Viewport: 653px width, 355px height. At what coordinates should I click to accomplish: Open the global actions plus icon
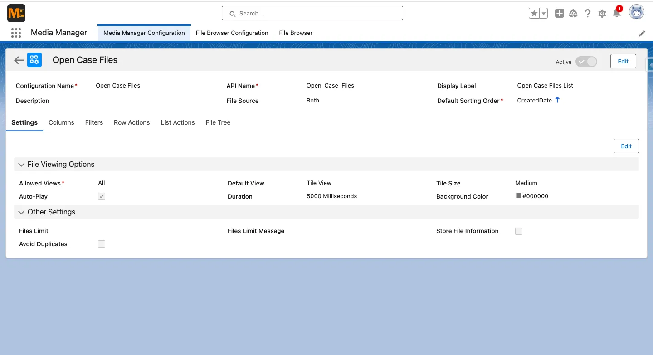pos(559,13)
